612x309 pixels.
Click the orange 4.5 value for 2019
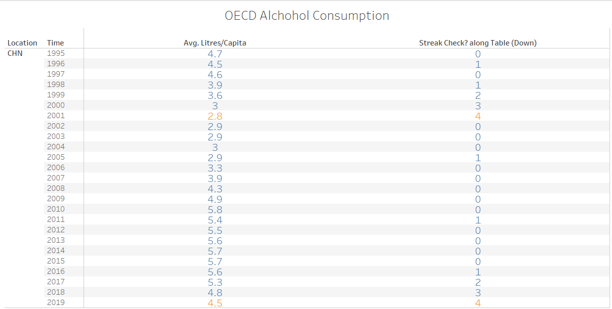click(x=215, y=303)
